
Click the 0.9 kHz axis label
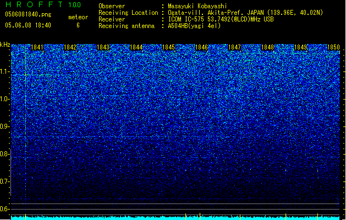pos(4,127)
